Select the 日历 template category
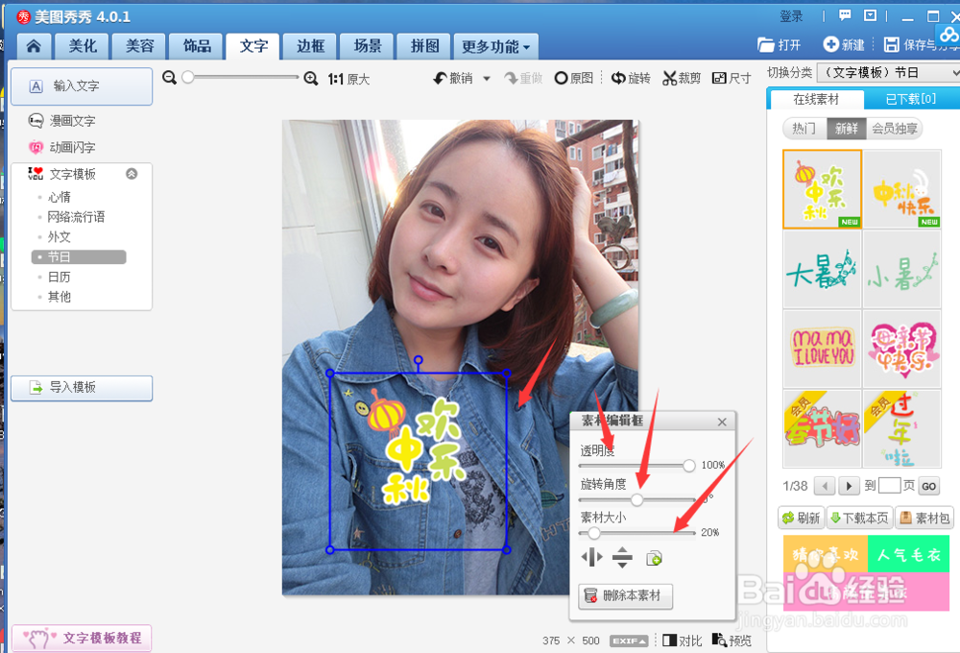 point(59,277)
